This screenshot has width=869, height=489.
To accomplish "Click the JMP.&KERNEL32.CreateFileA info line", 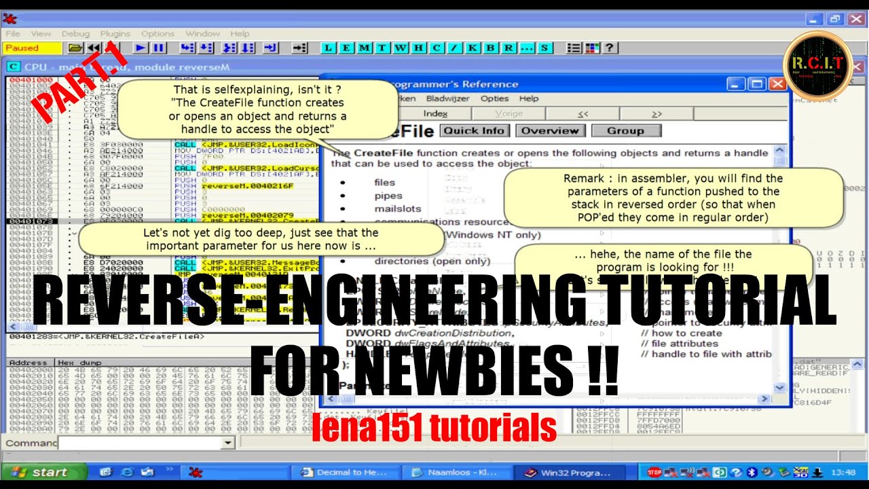I will [107, 336].
